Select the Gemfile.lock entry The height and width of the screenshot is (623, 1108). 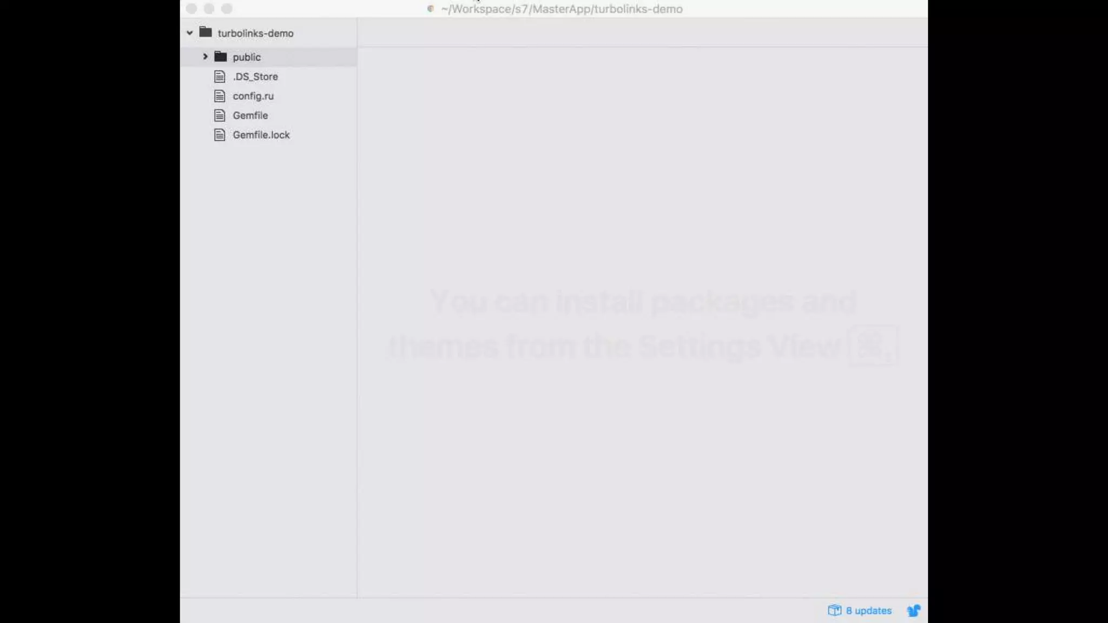pos(261,135)
